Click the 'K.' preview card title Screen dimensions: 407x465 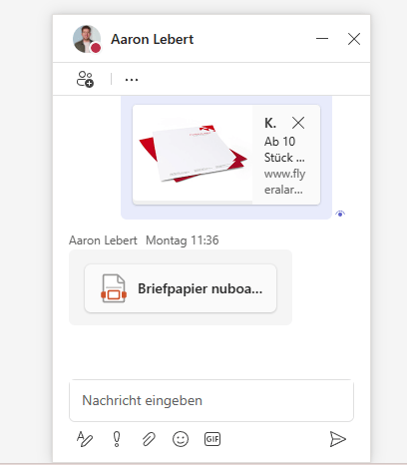(x=270, y=123)
